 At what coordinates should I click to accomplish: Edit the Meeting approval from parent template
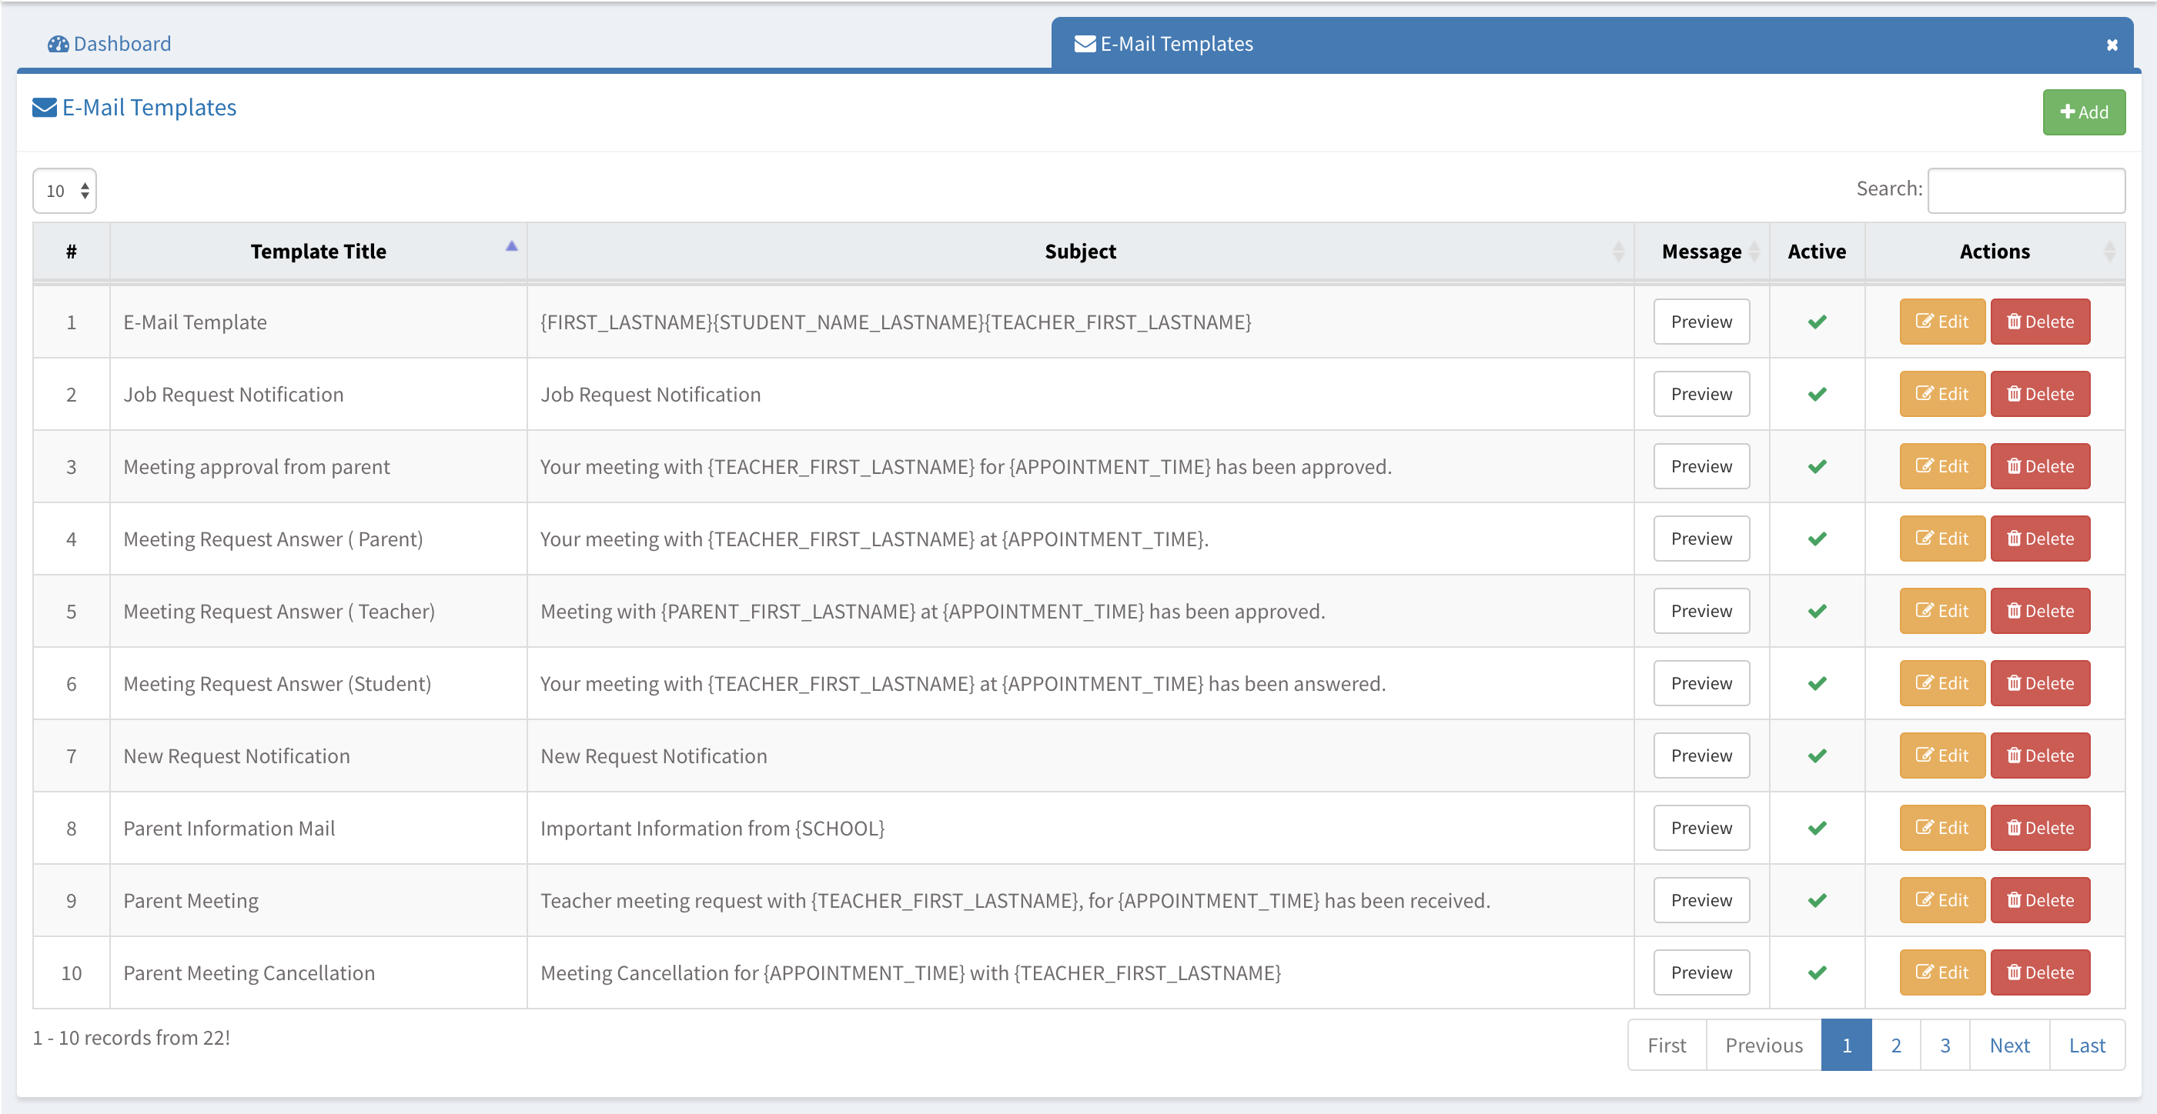pos(1941,466)
